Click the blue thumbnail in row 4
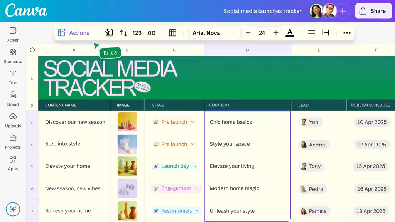The height and width of the screenshot is (222, 395). (x=127, y=144)
